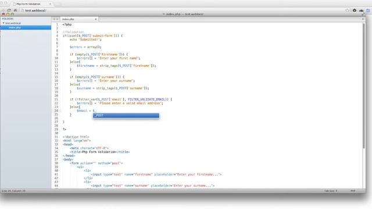Change the PHP syntax selector in status bar
Viewport: 372px width, 209px height.
pyautogui.click(x=353, y=191)
